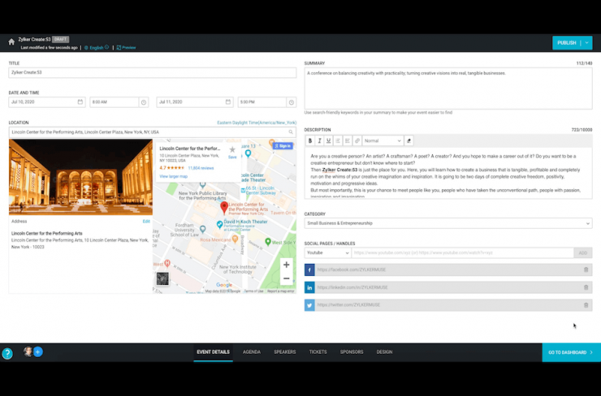Switch to the Agenda tab
Image resolution: width=601 pixels, height=396 pixels.
[252, 352]
